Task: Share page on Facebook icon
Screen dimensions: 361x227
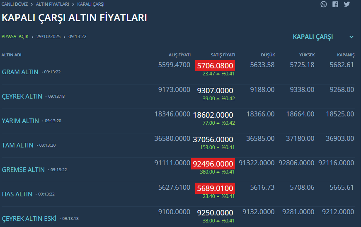Action: (335, 4)
